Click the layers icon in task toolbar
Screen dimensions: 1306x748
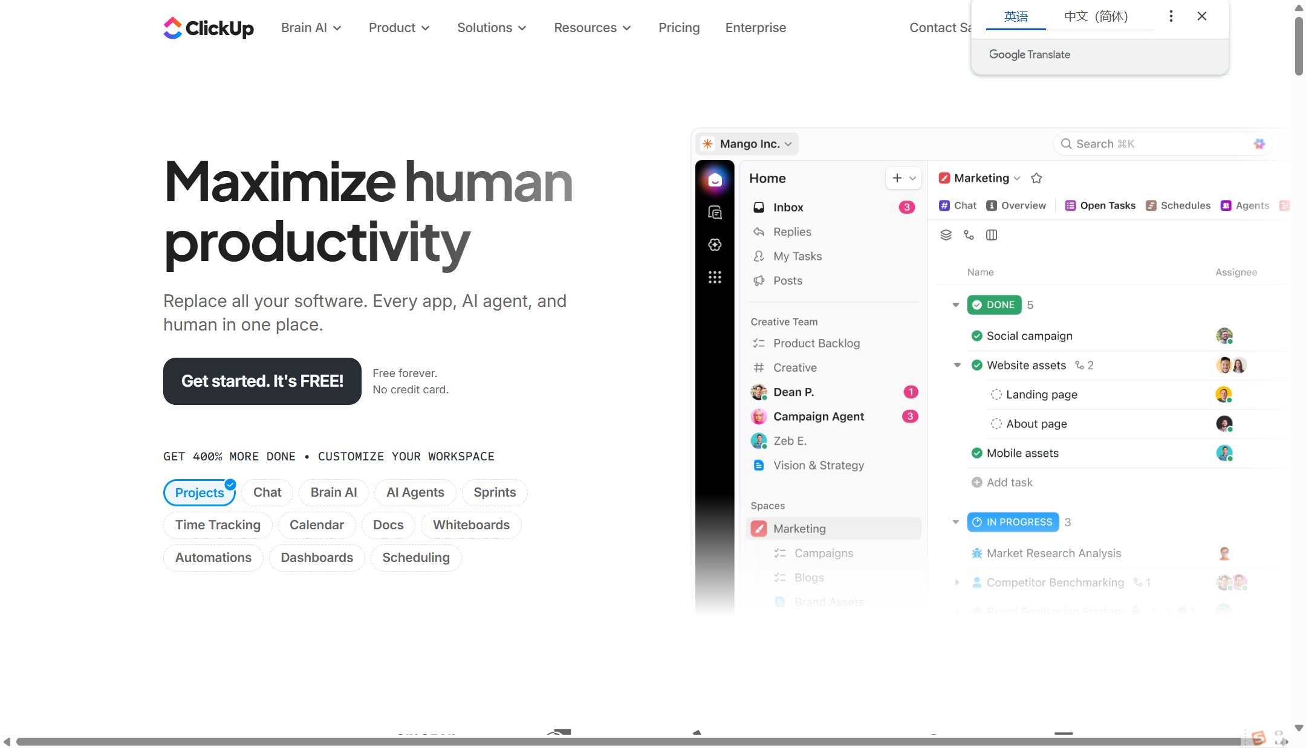pyautogui.click(x=946, y=235)
